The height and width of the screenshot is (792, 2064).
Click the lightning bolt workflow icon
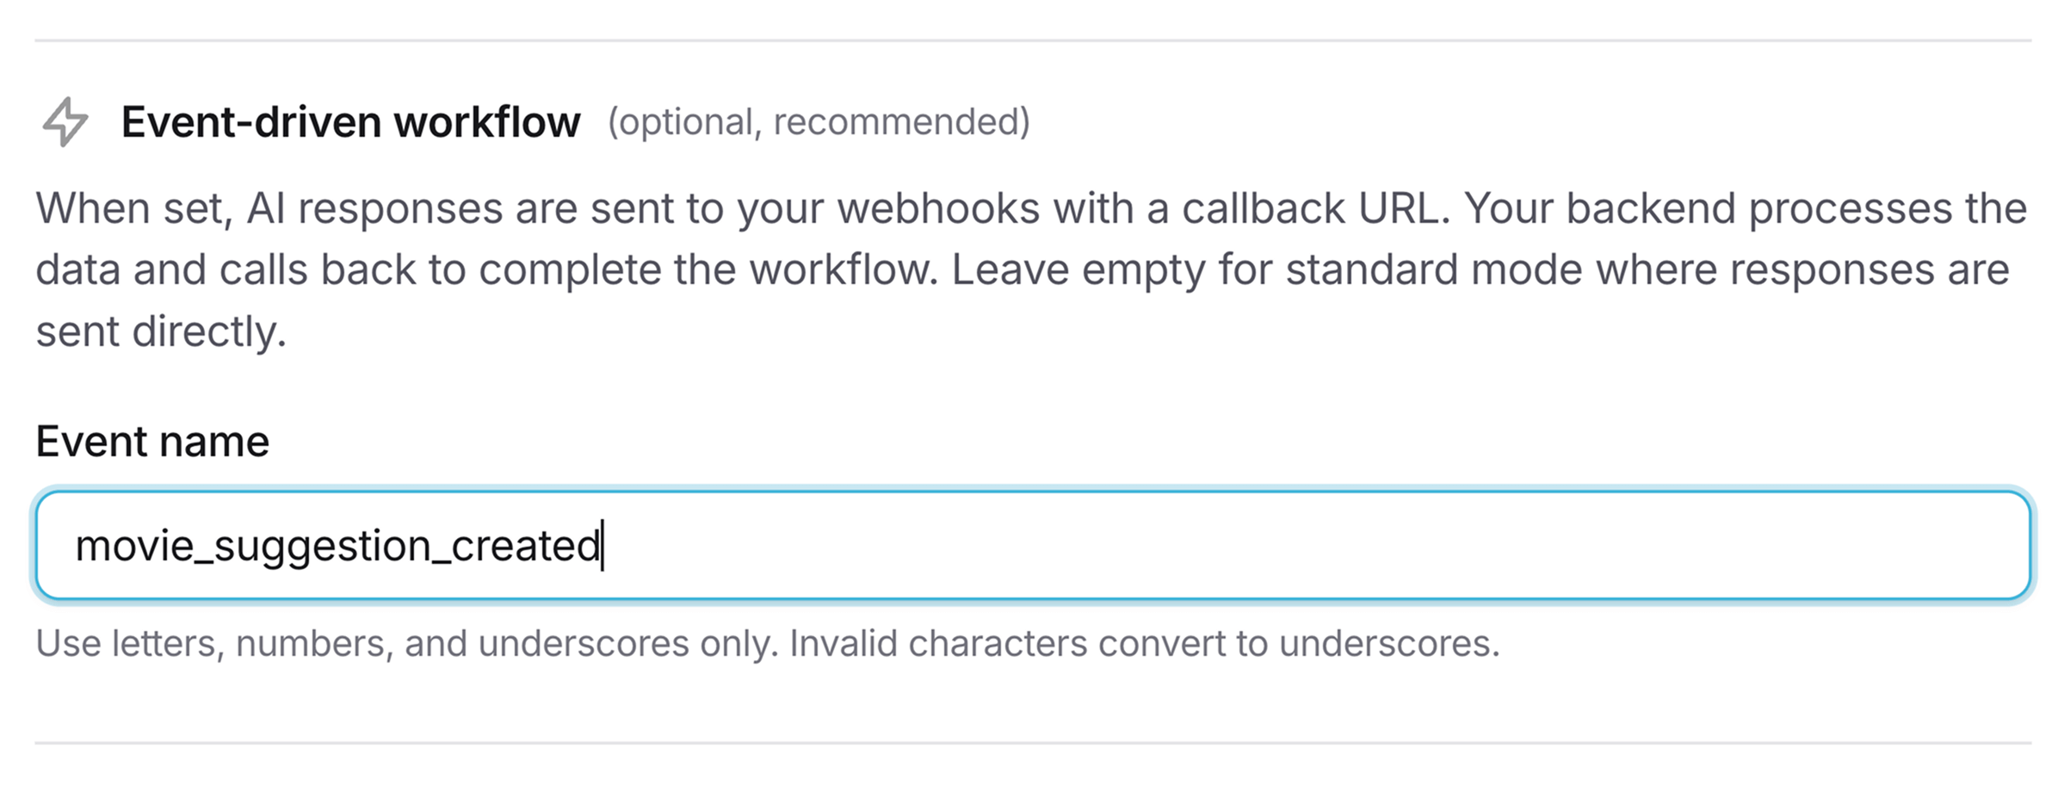pos(65,122)
